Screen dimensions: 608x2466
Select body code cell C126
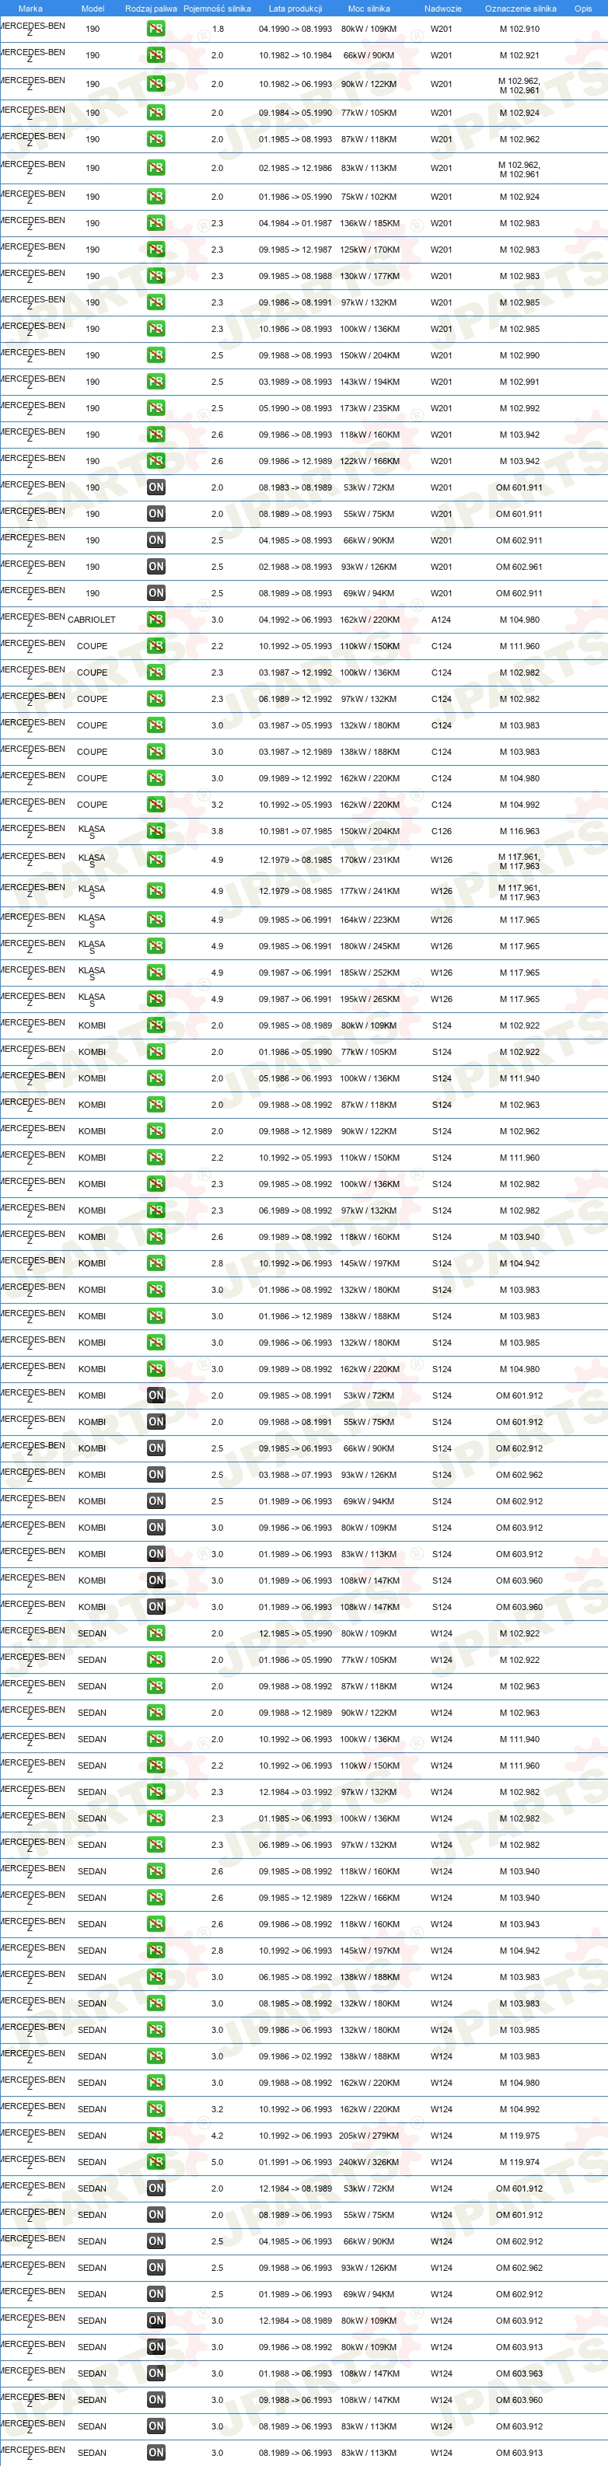(x=442, y=831)
